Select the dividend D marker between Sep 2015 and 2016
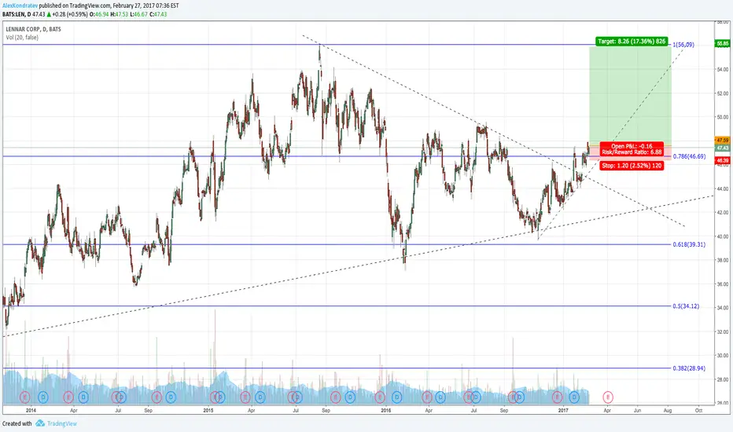This screenshot has height=432, width=733. 350,397
